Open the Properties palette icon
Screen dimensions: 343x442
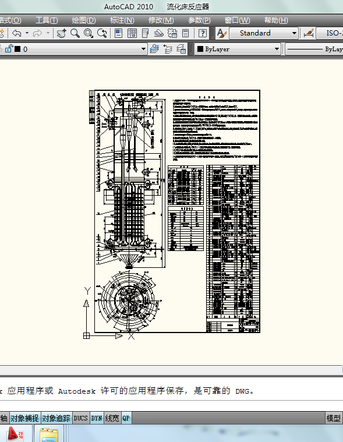coord(118,33)
